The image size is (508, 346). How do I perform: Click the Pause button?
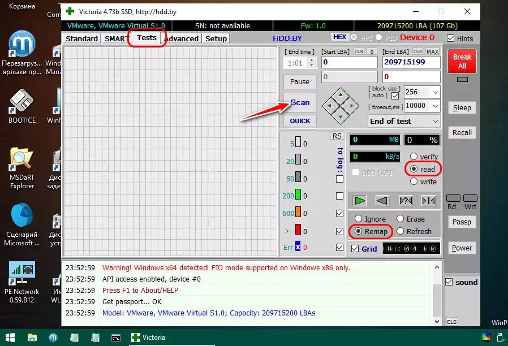tap(300, 81)
